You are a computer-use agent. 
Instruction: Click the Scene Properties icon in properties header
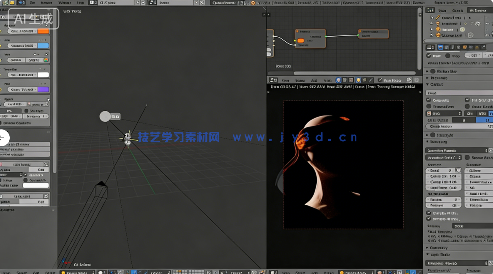pyautogui.click(x=459, y=47)
